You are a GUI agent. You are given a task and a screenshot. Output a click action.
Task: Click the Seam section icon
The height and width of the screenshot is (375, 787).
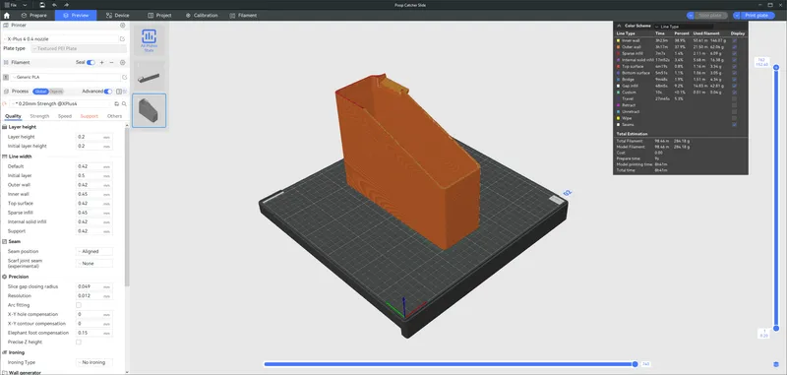5,241
